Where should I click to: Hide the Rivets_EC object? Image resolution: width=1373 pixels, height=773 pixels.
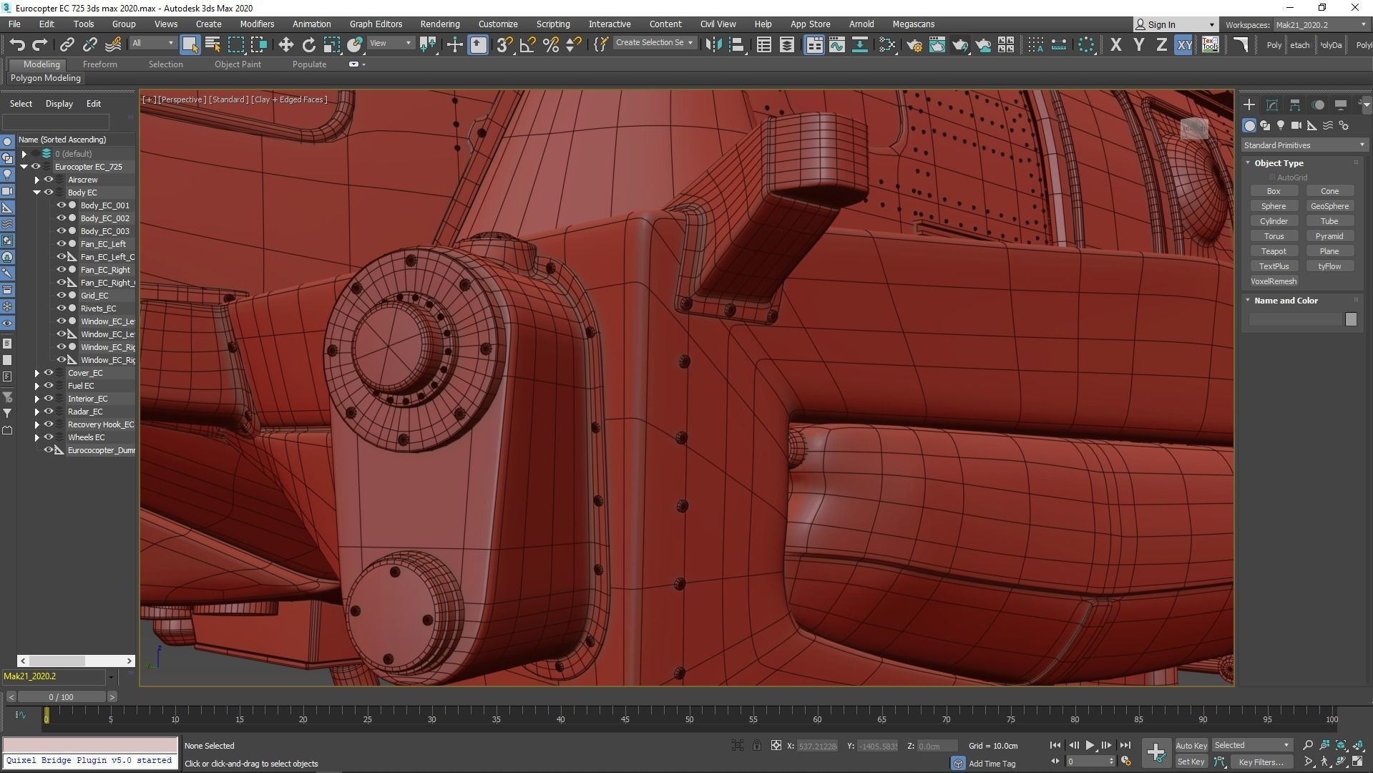(x=62, y=308)
